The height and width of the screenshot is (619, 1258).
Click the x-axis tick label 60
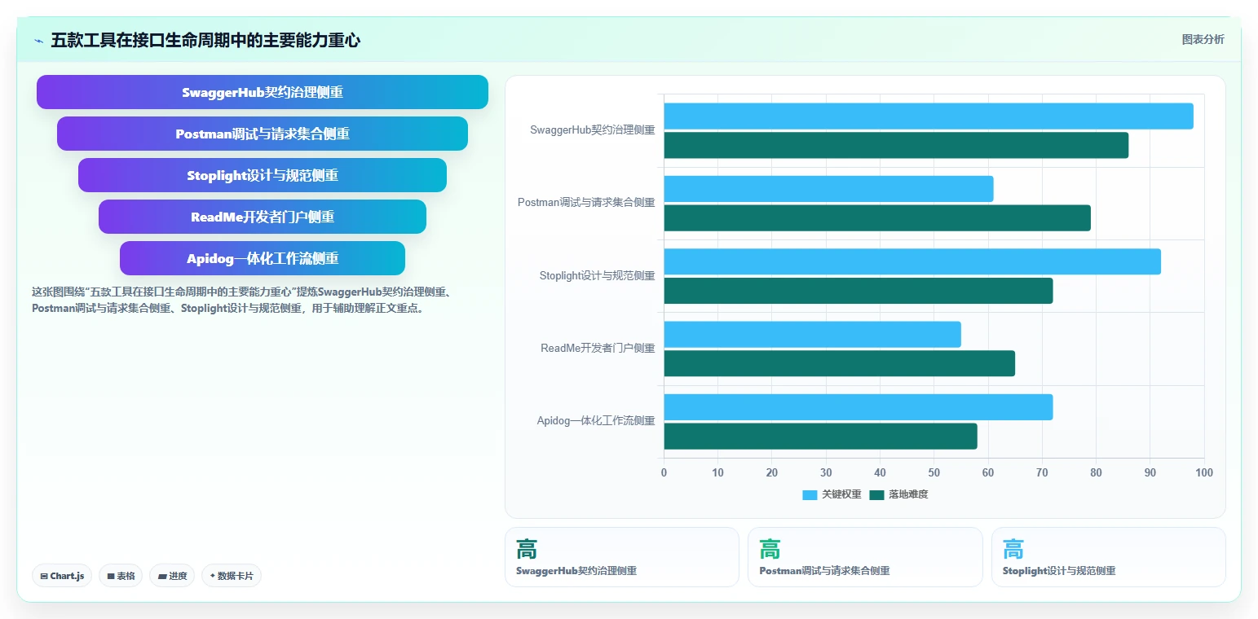click(988, 472)
